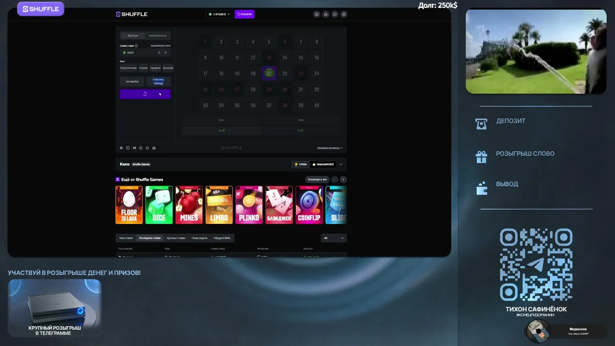Show previous games with left arrow
This screenshot has width=615, height=346.
[x=335, y=179]
